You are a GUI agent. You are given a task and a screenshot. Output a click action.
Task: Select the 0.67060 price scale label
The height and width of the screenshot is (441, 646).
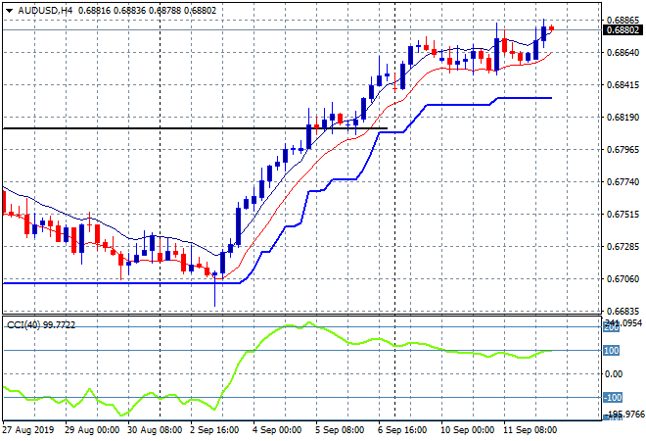[623, 279]
